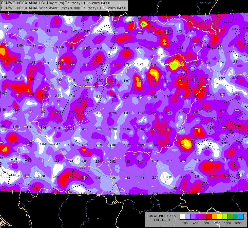Pick the orange legend swatch
Viewport: 248px width, 228px height.
click(214, 217)
